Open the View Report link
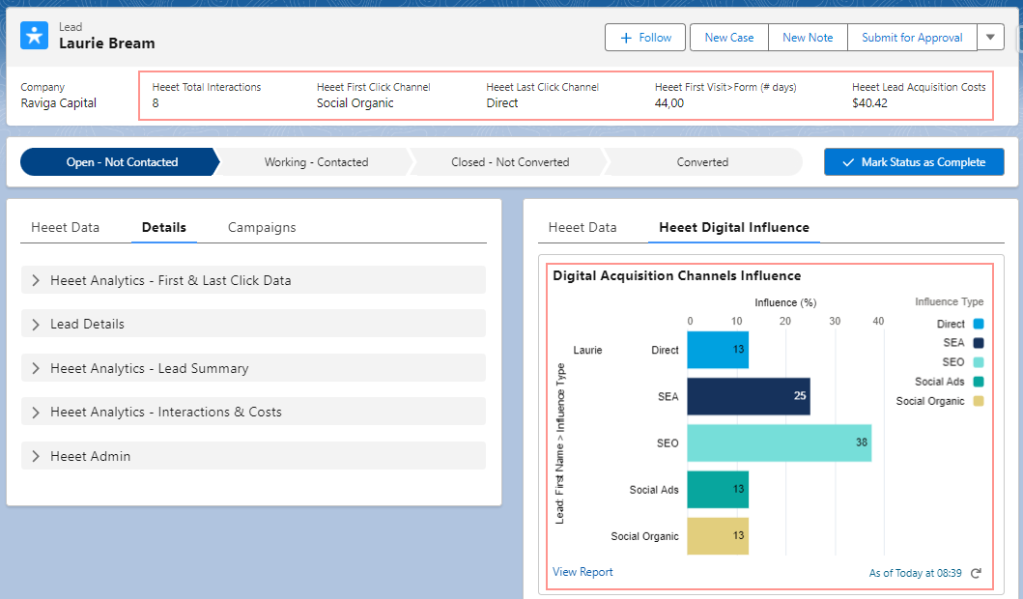 click(583, 572)
